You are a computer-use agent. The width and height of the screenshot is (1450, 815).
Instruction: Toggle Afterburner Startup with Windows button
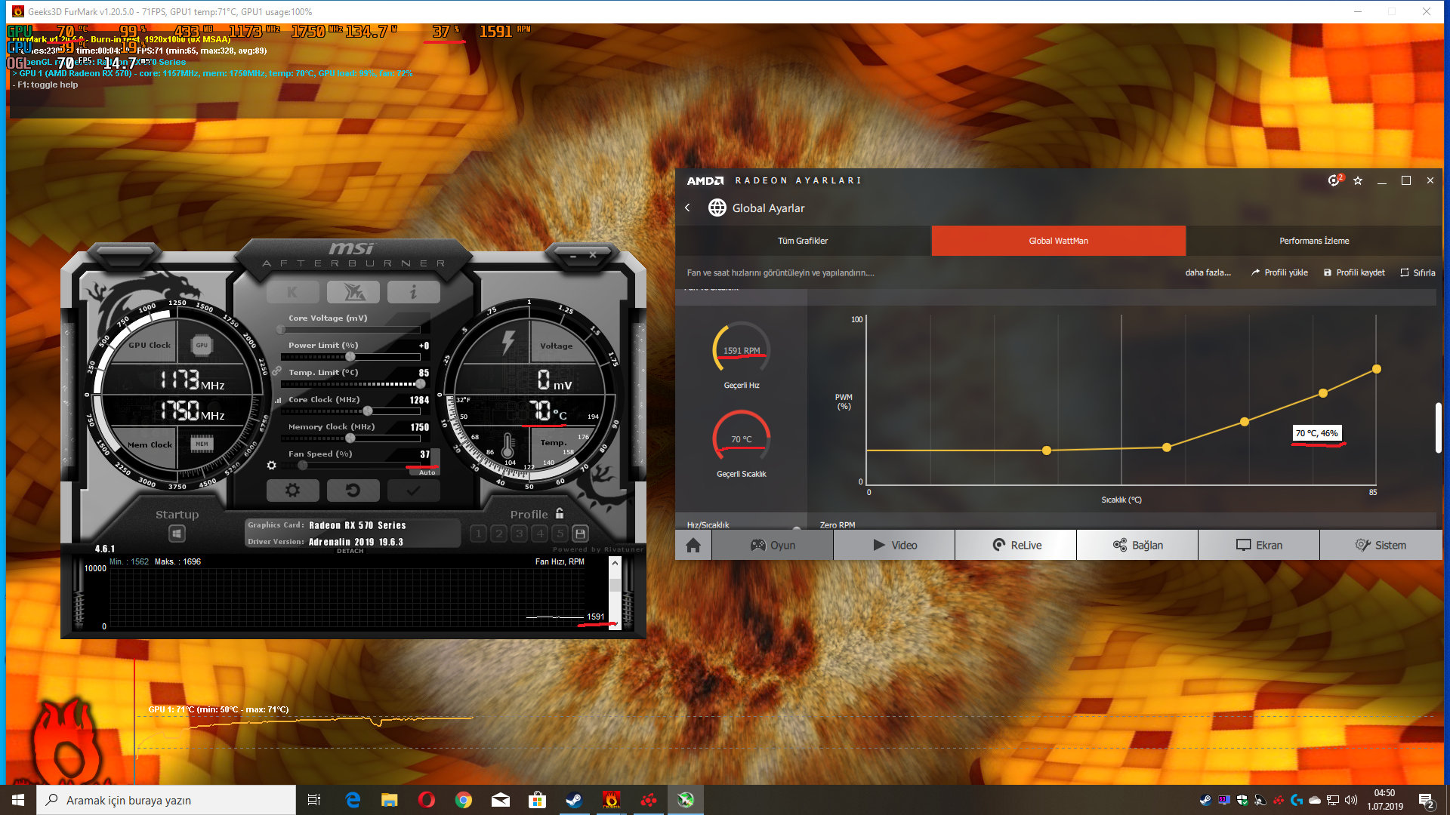tap(177, 534)
